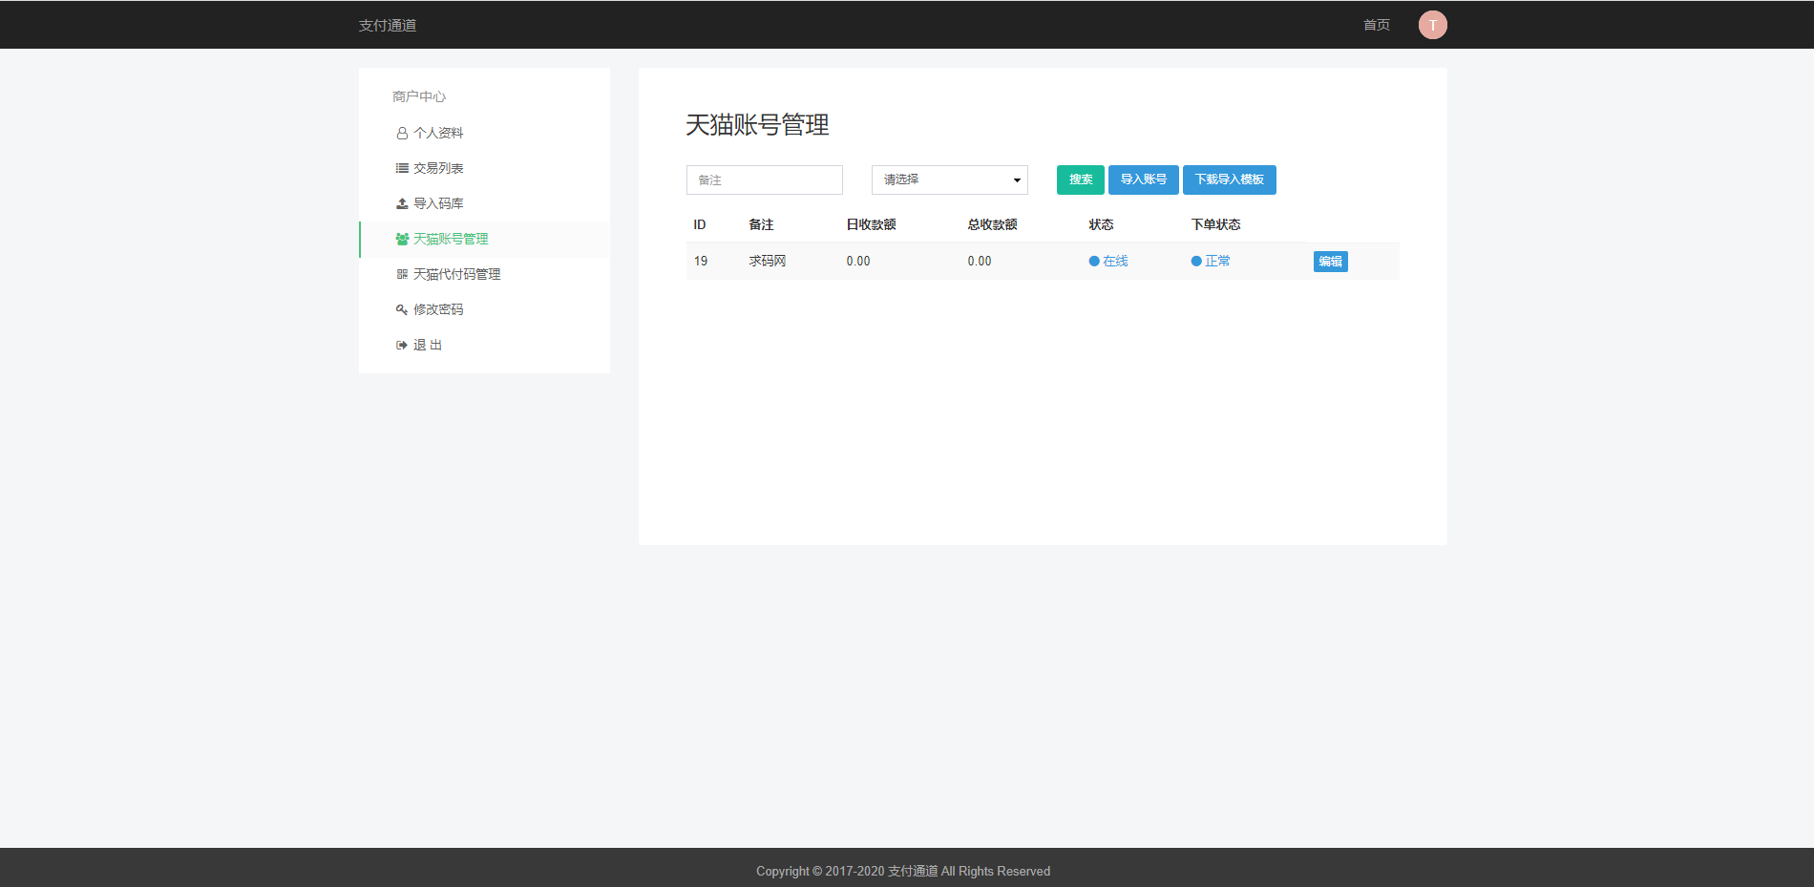The image size is (1814, 887).
Task: Click the 商户中心 sidebar heading
Action: coord(419,96)
